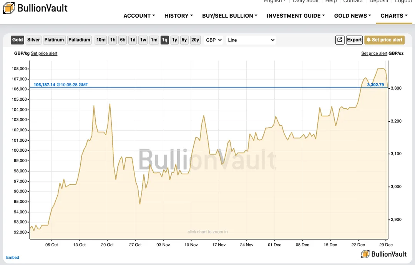Image resolution: width=415 pixels, height=265 pixels.
Task: Open chart in new window icon
Action: point(340,40)
